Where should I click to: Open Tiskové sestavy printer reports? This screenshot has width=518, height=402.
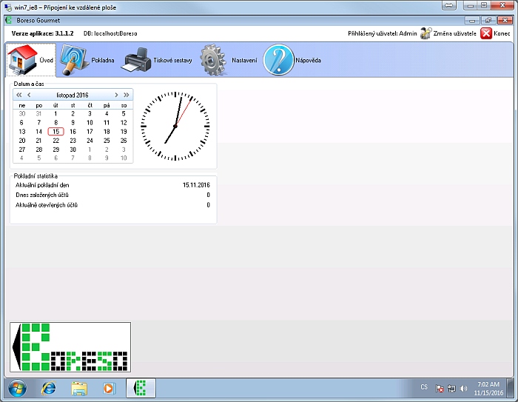tap(156, 60)
